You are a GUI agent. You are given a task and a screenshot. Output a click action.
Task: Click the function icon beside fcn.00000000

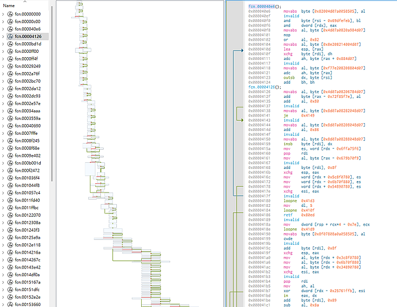click(x=10, y=14)
